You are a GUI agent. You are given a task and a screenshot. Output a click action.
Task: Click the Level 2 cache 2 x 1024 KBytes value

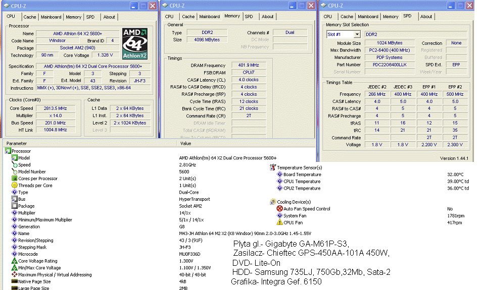tap(130, 123)
